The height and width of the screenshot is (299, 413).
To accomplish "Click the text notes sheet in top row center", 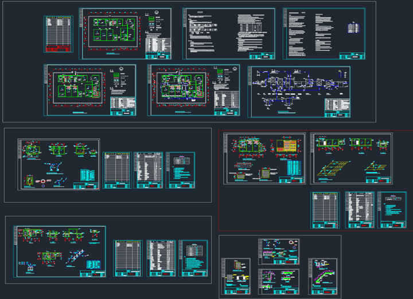I will pyautogui.click(x=228, y=33).
